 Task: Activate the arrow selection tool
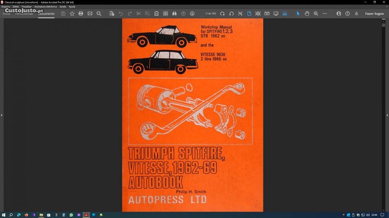click(x=298, y=13)
